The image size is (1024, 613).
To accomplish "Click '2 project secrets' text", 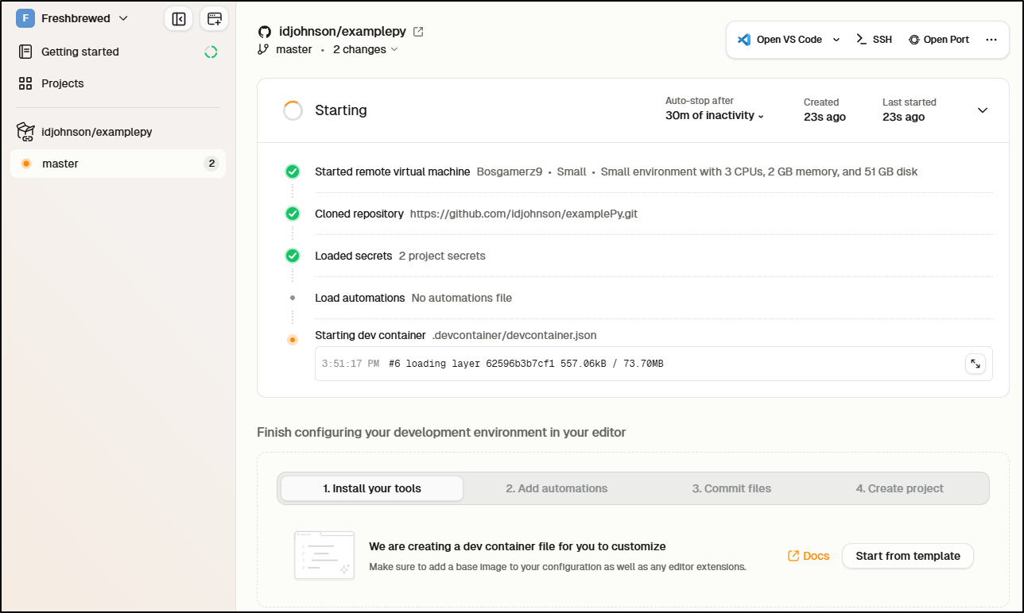I will 442,256.
